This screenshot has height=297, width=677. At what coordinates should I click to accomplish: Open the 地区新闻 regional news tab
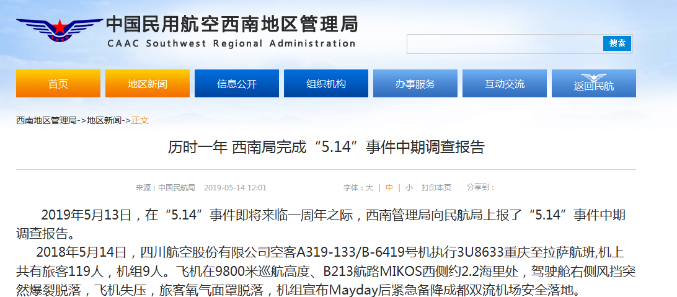tap(147, 83)
